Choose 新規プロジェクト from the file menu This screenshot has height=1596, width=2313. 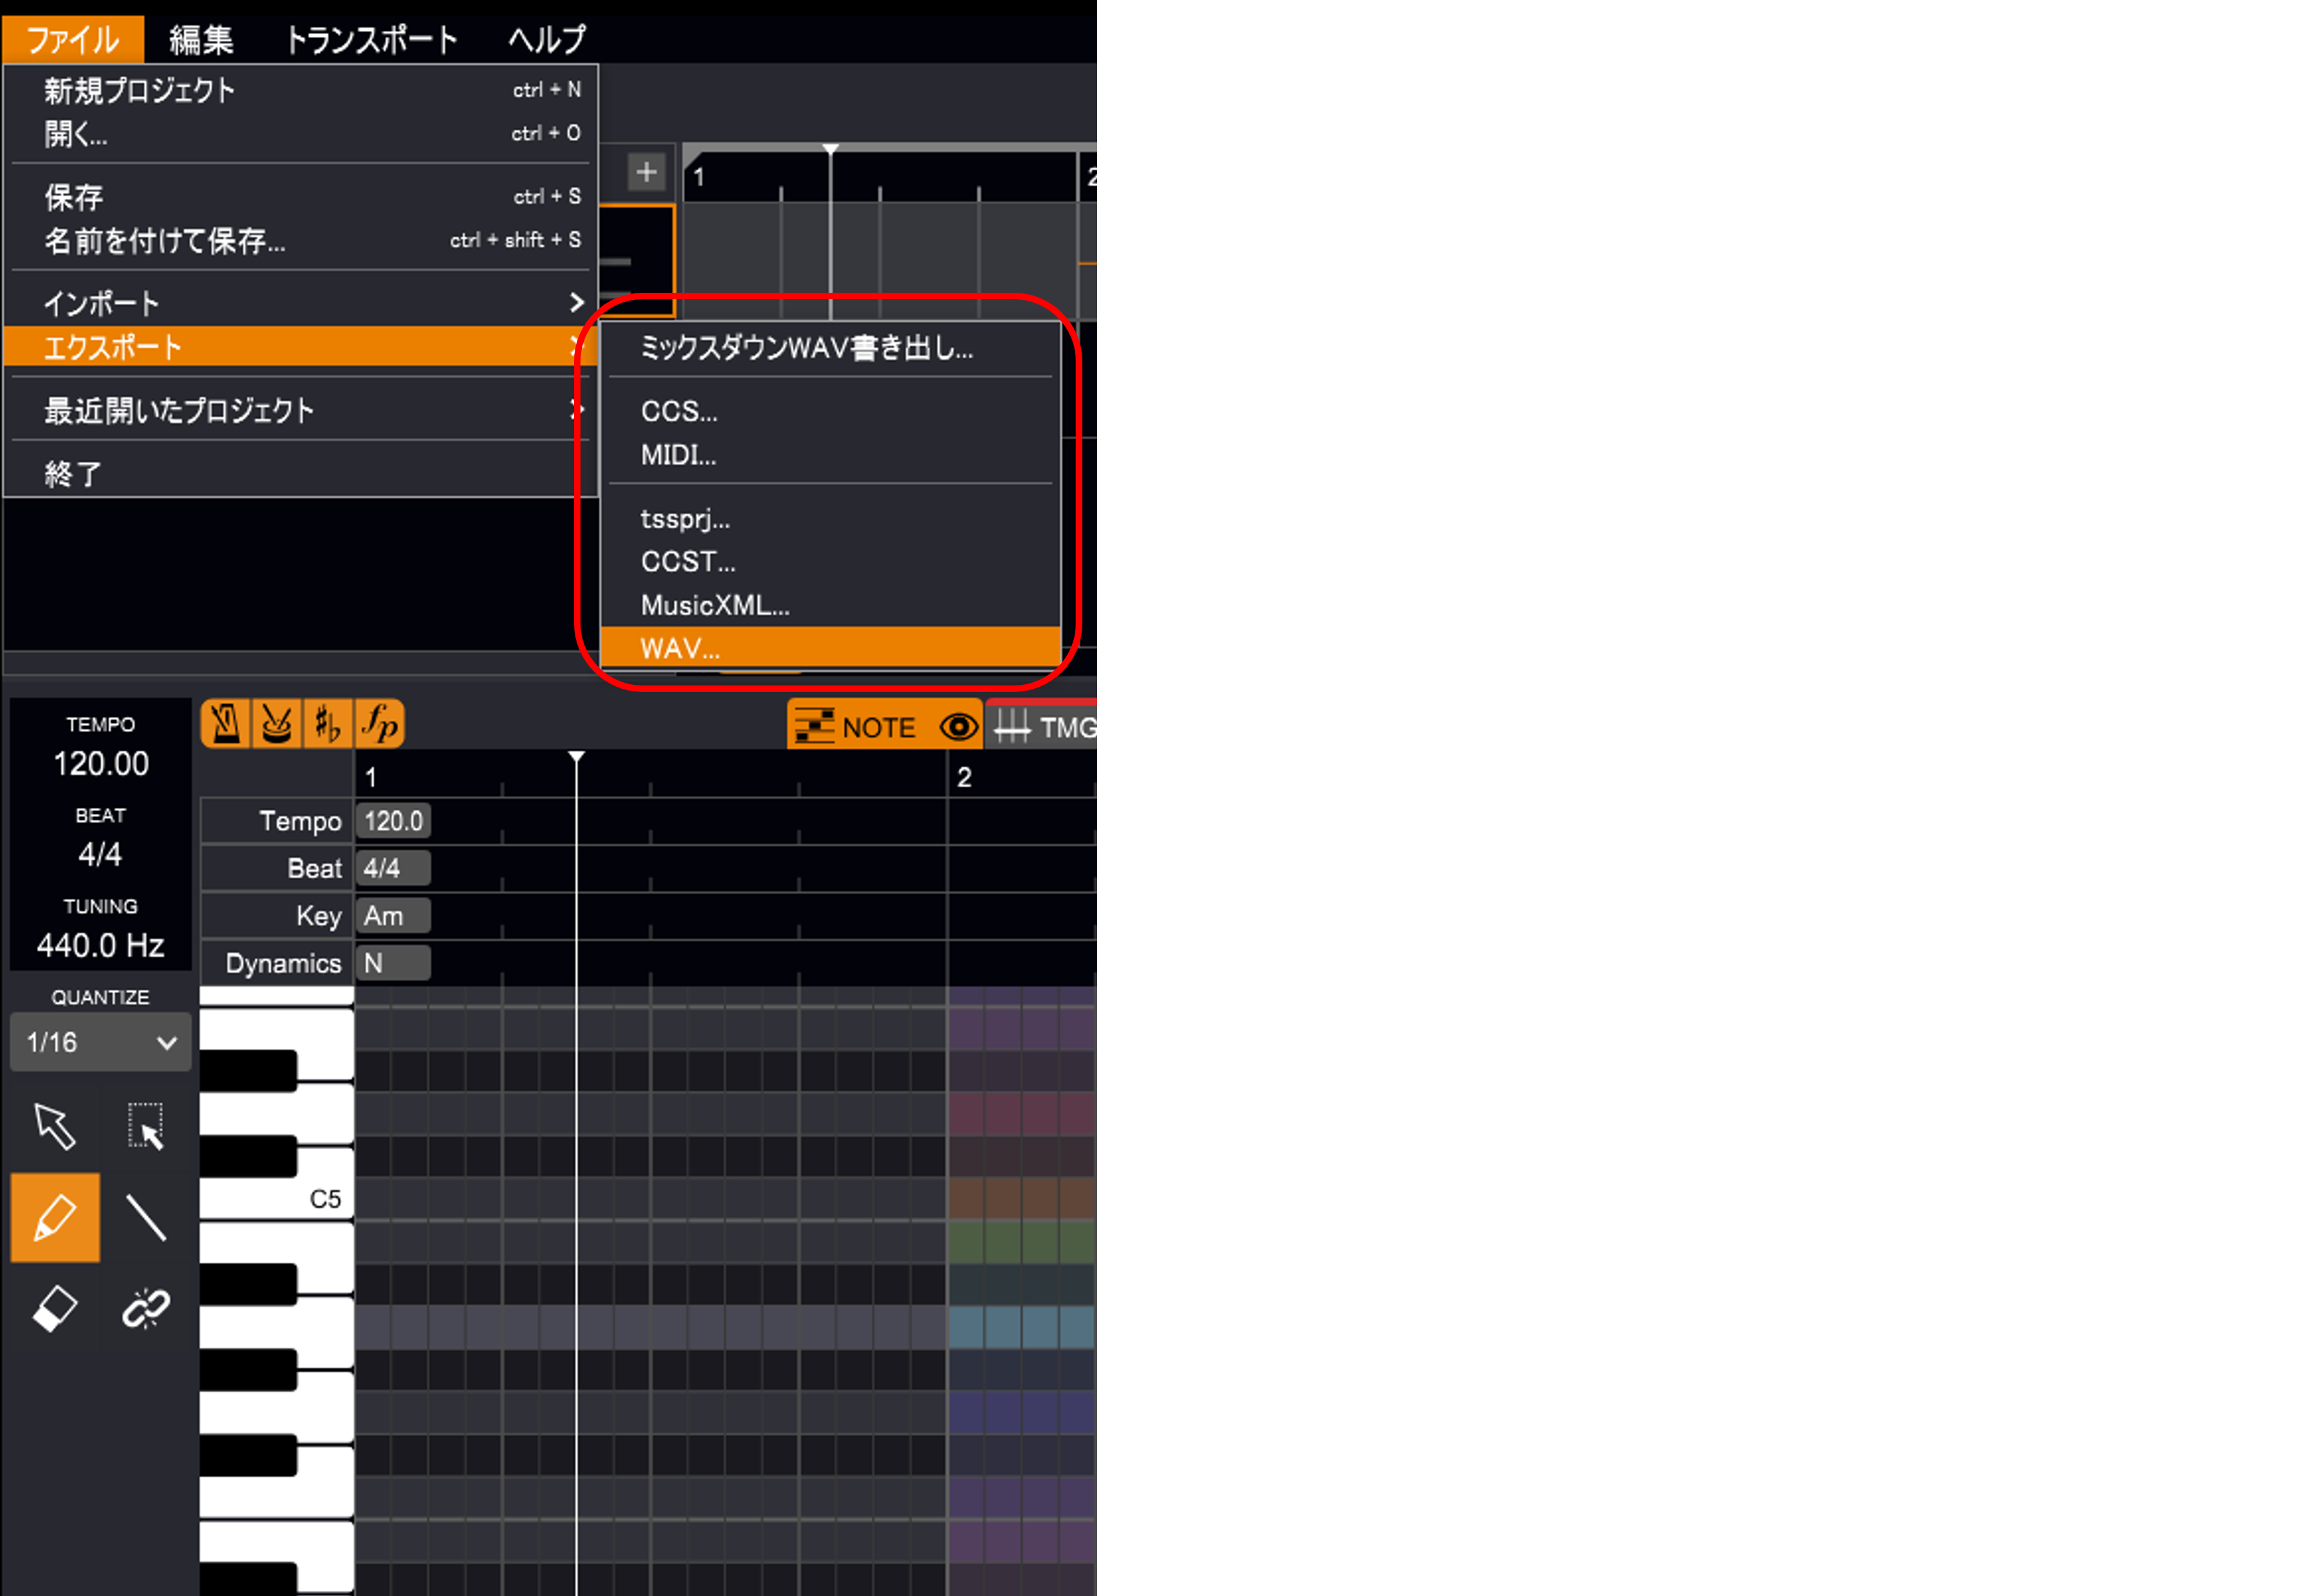(301, 90)
